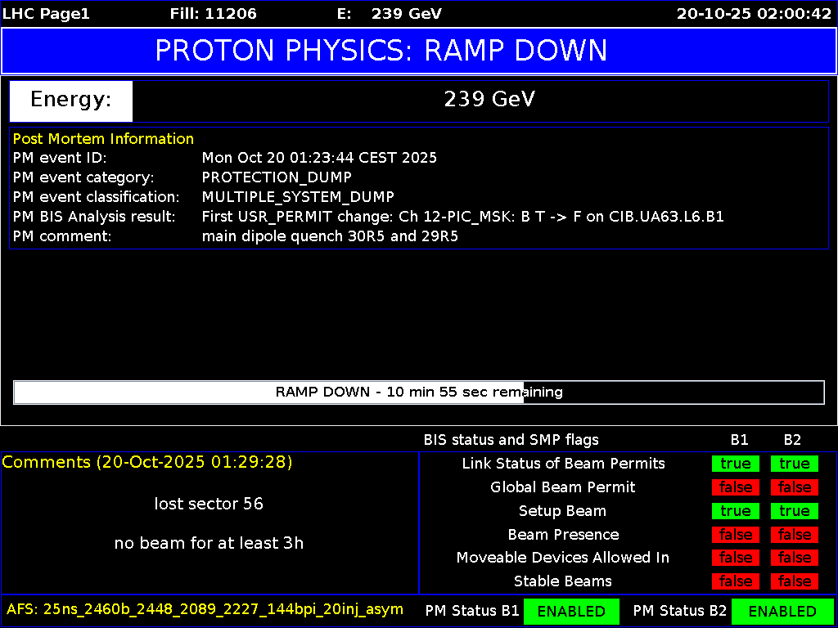The width and height of the screenshot is (838, 628).
Task: Toggle PM Status B1 ENABLED
Action: (571, 611)
